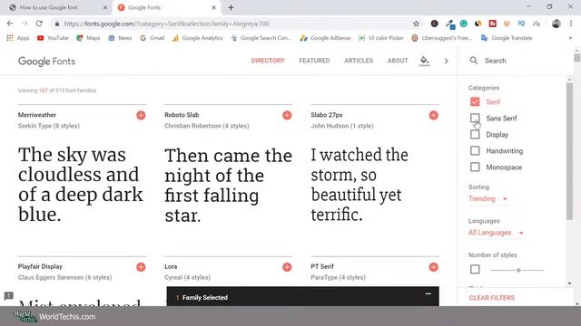The width and height of the screenshot is (581, 326).
Task: Open the Google Translate bookmark
Action: 507,38
